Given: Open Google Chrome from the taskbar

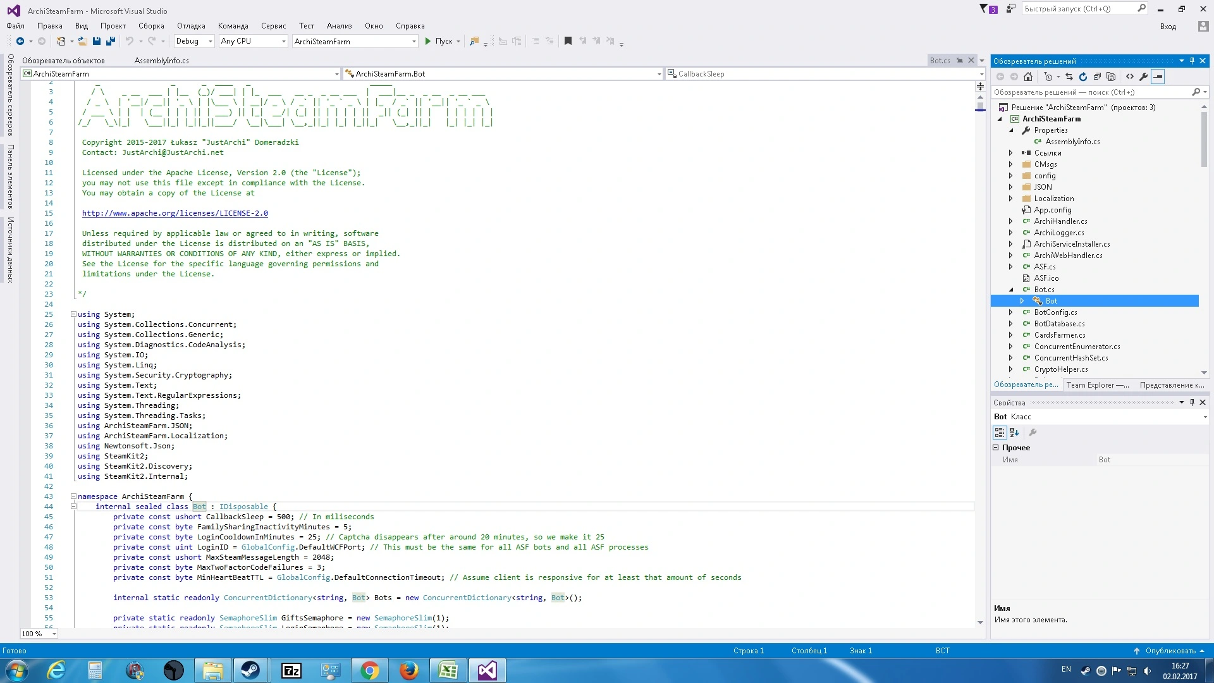Looking at the screenshot, I should [x=369, y=670].
